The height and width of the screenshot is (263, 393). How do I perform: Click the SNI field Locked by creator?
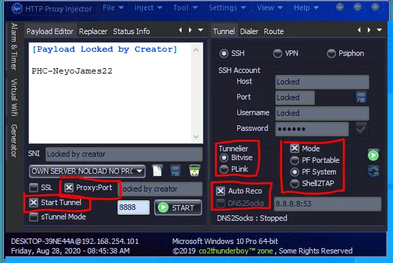tap(124, 154)
